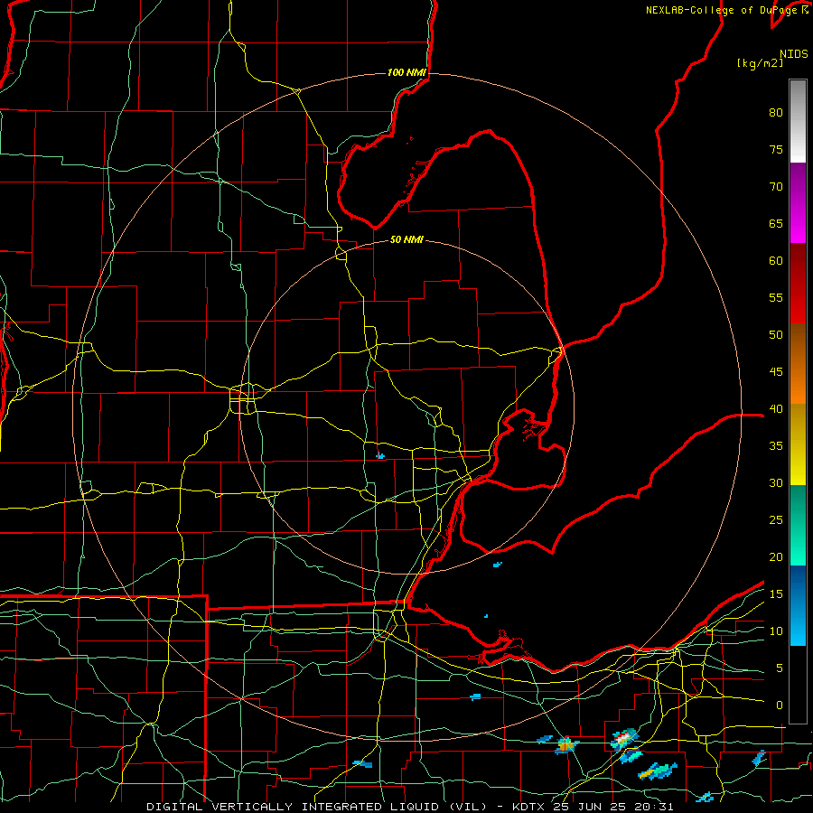813x813 pixels.
Task: Pick the blue-cyan segment of the color bar
Action: pos(798,605)
